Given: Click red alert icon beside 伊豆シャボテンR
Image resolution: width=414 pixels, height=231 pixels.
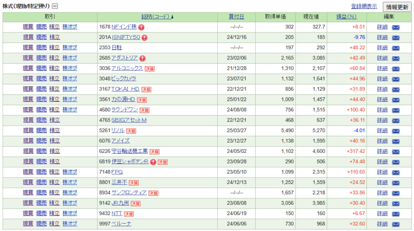Looking at the screenshot, I should click(153, 162).
